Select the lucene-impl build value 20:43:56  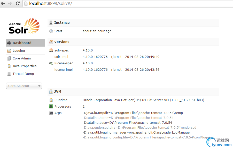[121, 70]
